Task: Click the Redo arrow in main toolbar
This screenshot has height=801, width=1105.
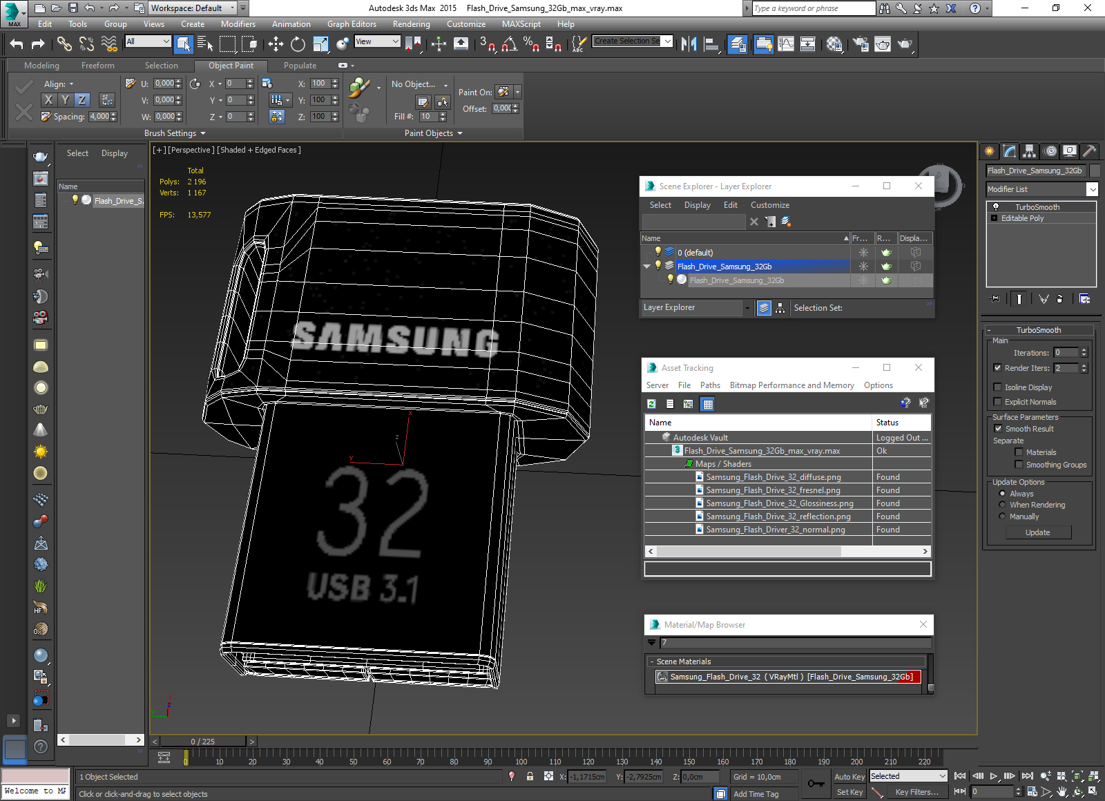Action: (x=38, y=44)
